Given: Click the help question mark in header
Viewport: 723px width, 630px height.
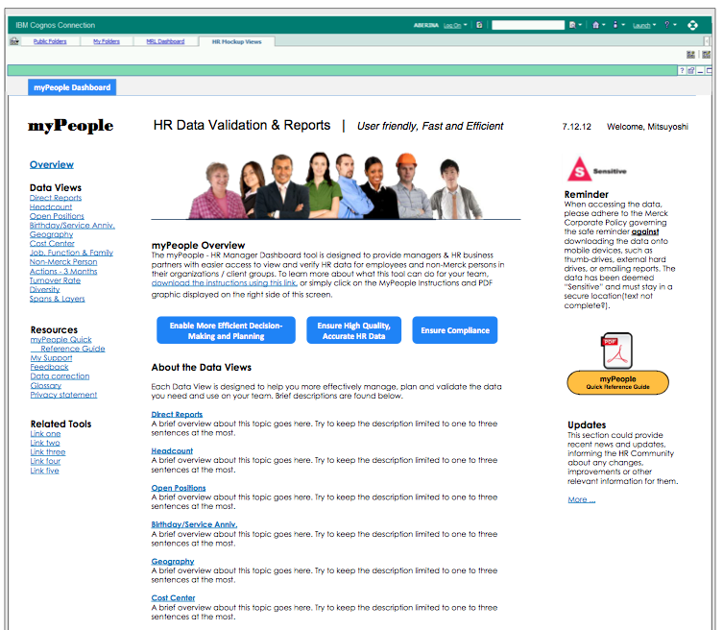Looking at the screenshot, I should click(666, 25).
